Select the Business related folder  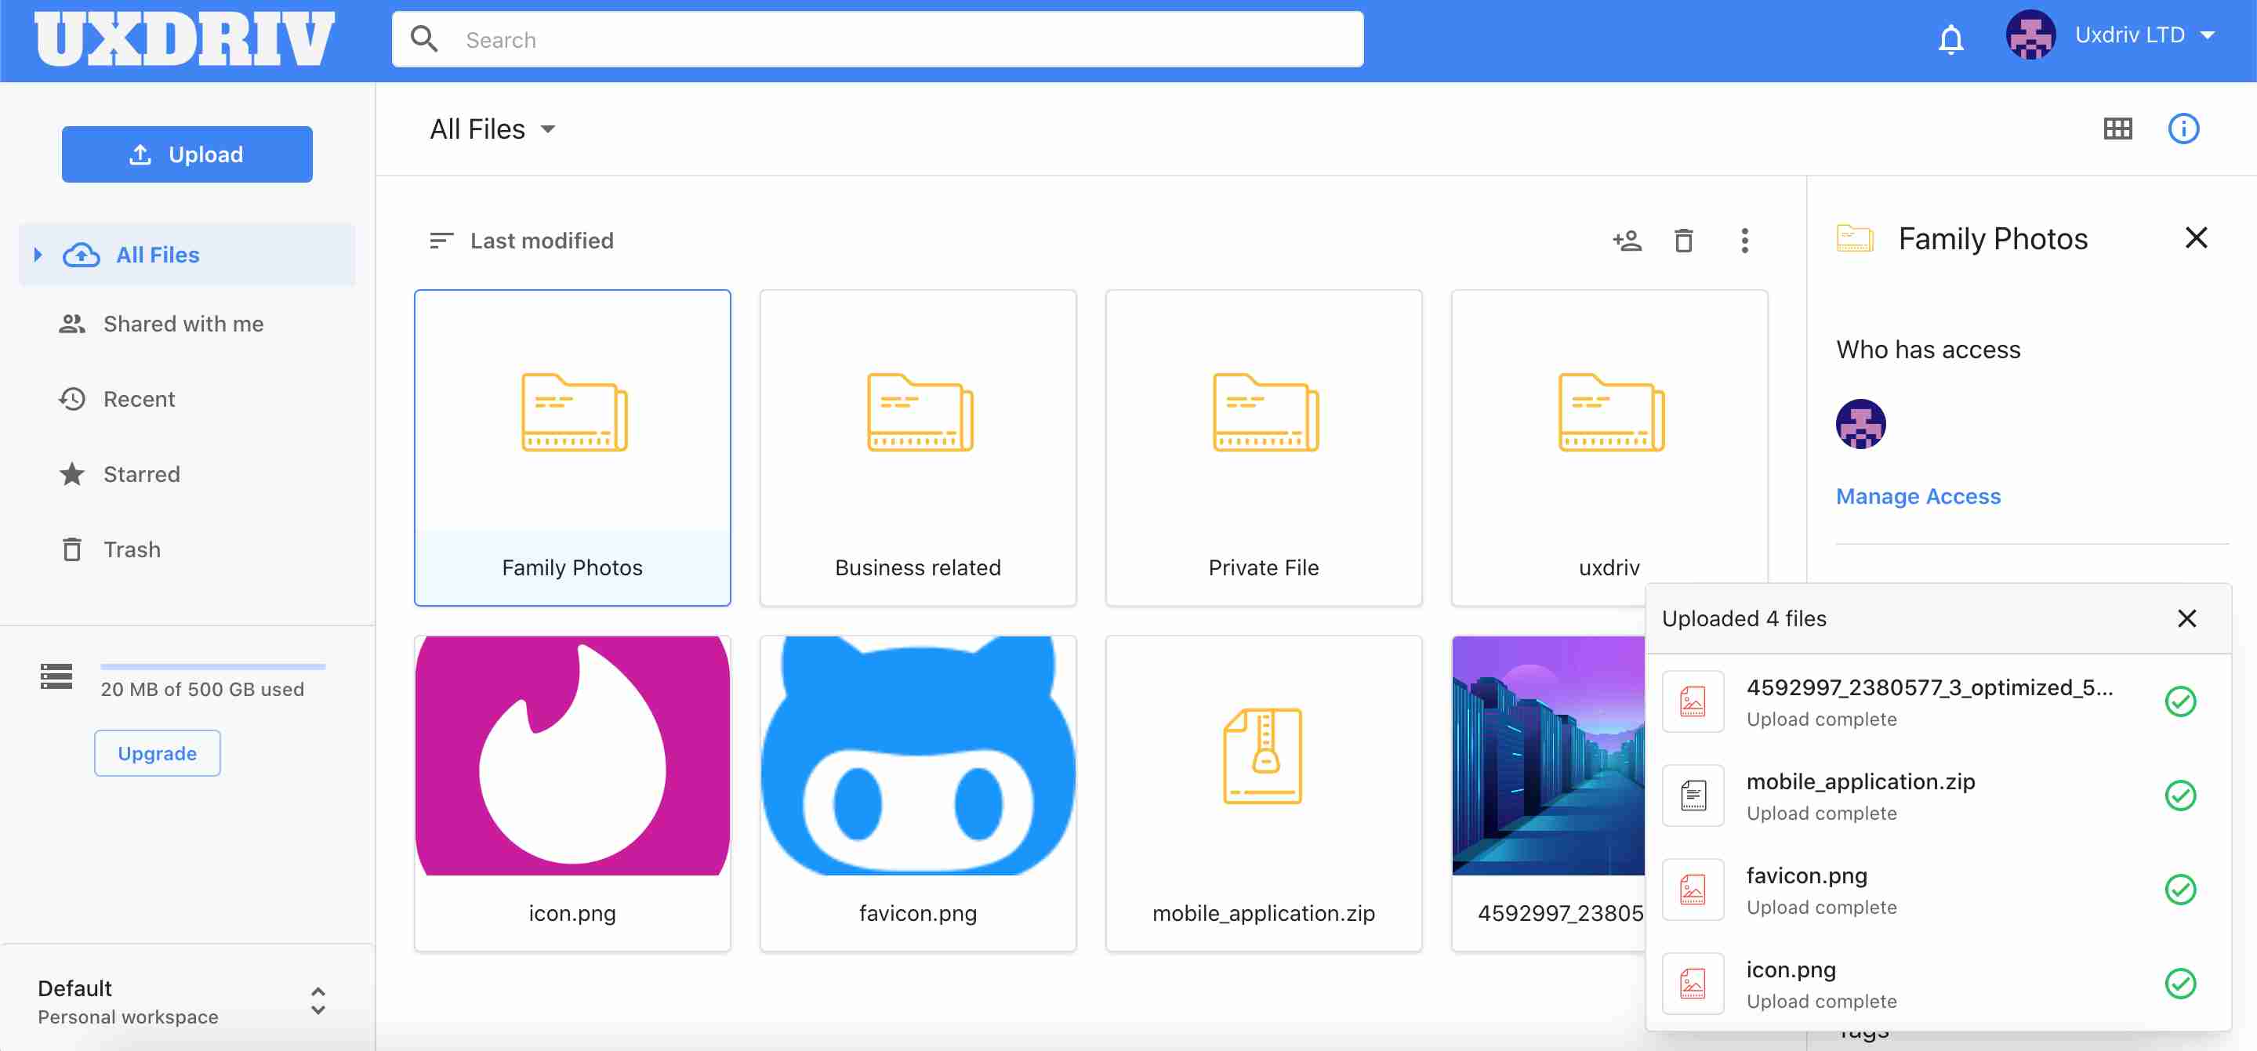917,448
